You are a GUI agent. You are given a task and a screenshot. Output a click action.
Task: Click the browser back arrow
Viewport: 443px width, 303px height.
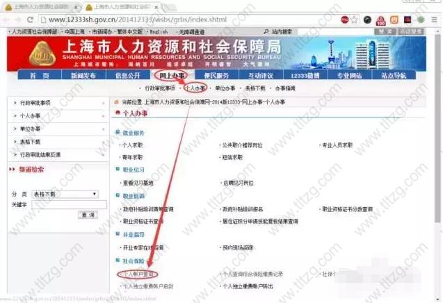click(6, 19)
